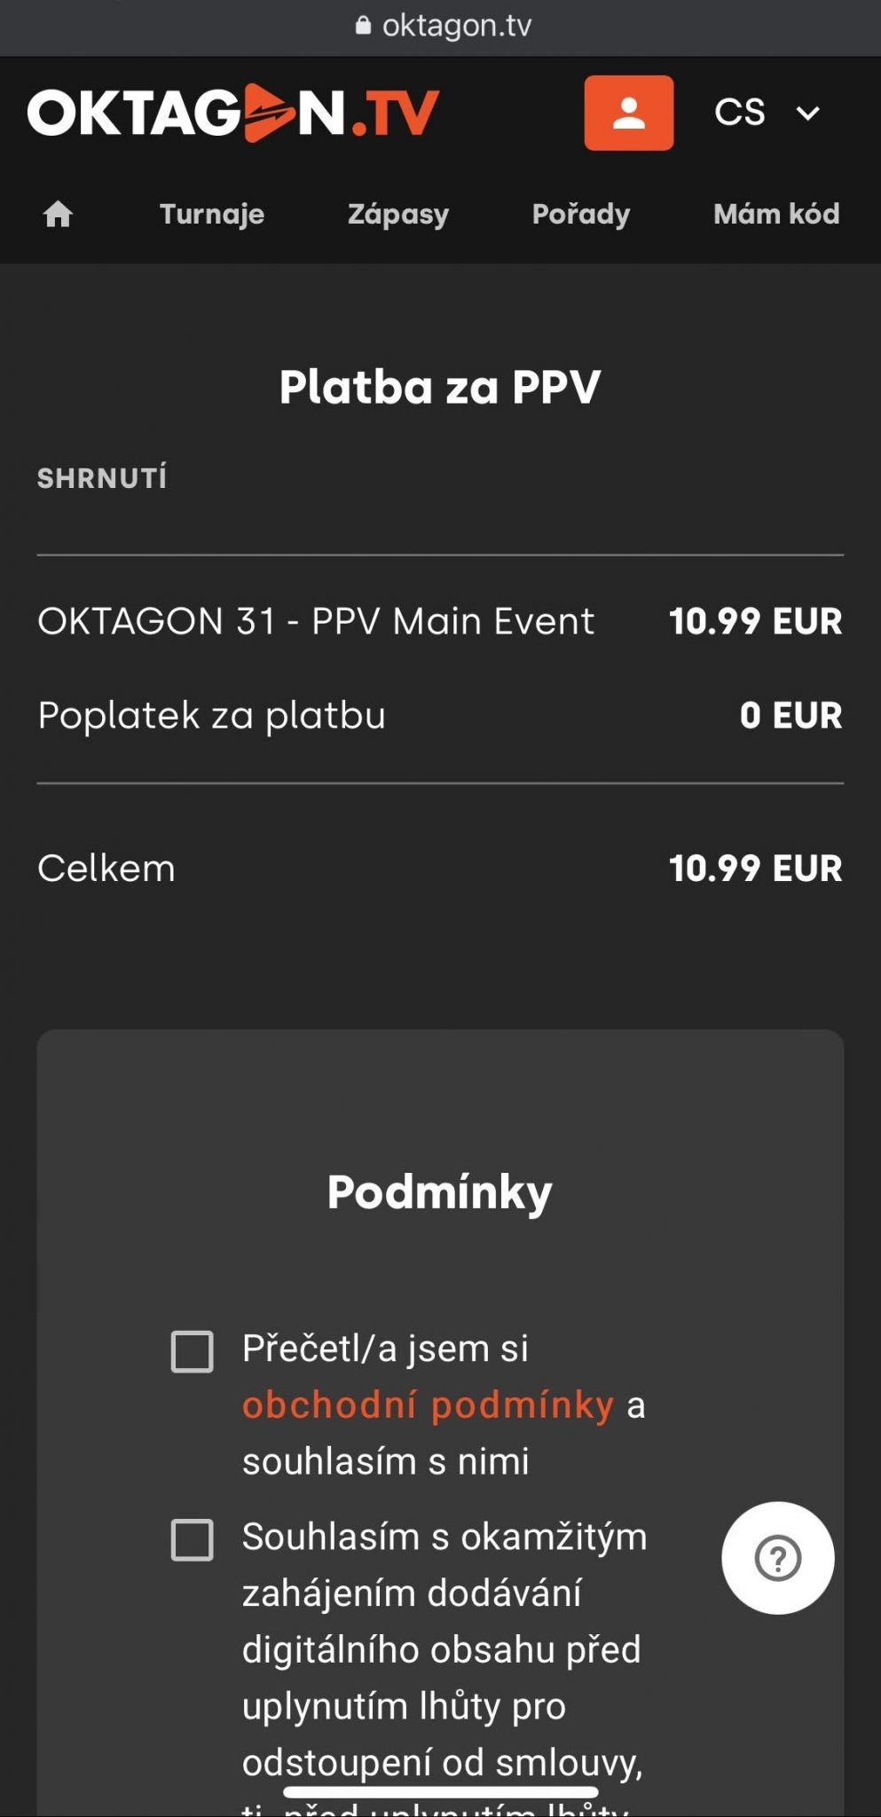This screenshot has width=881, height=1817.
Task: Follow the obchodní podmínky link
Action: (429, 1404)
